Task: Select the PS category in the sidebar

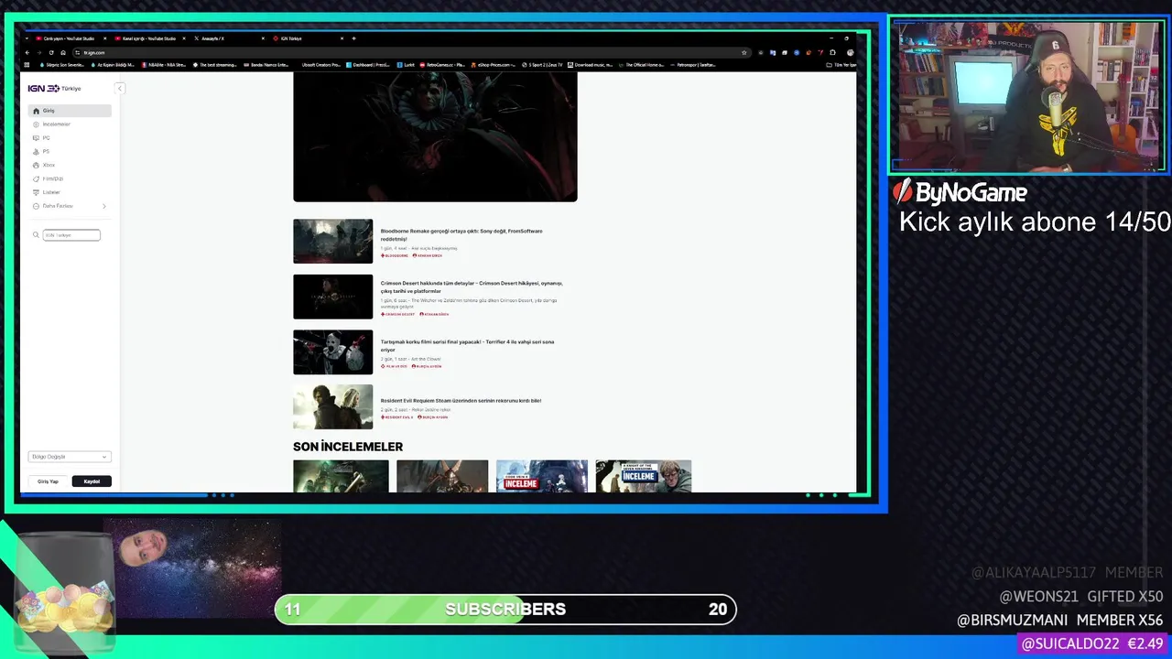Action: (70, 152)
